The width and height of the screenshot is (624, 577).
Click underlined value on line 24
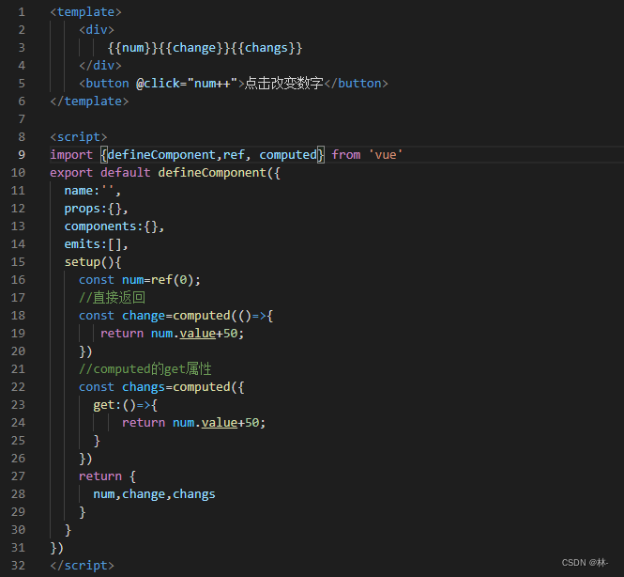point(220,423)
